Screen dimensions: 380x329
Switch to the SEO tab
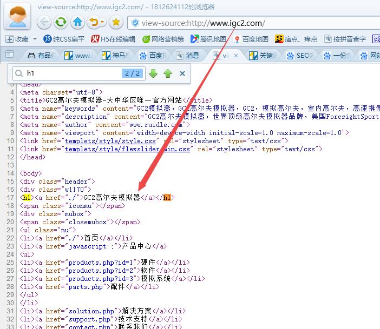[300, 56]
